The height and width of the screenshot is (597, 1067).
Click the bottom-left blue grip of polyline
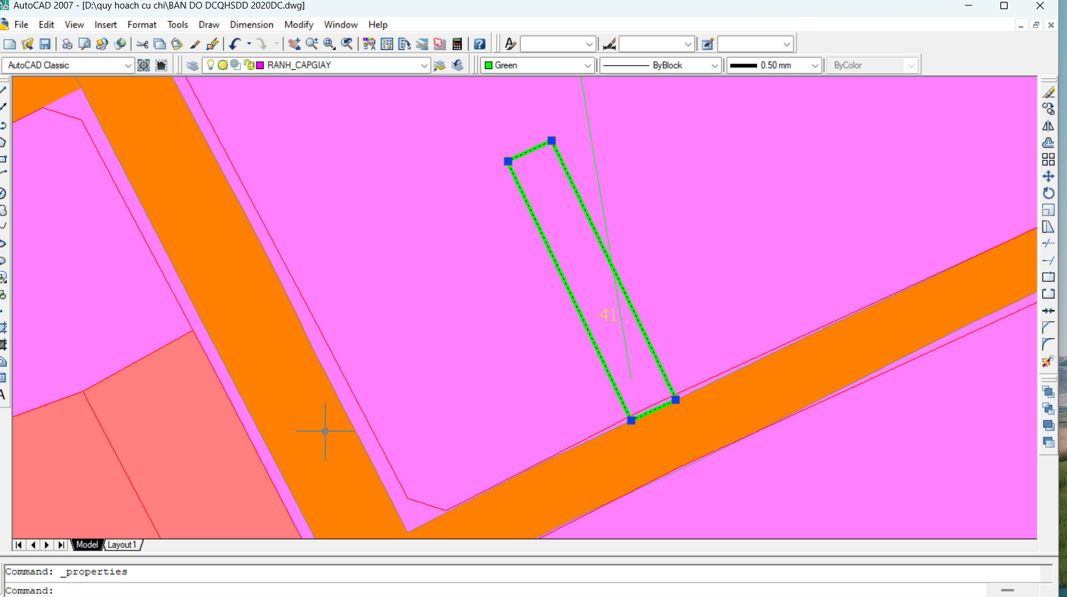[x=631, y=420]
